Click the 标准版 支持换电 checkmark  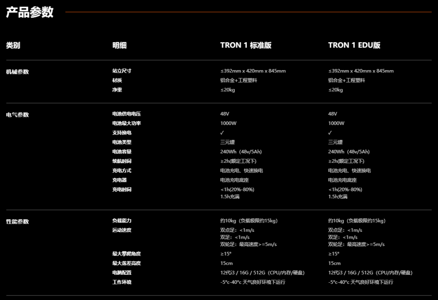222,133
